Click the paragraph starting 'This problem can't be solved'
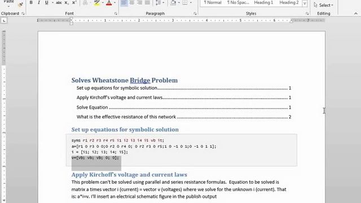This screenshot has height=203, width=361. coord(179,189)
